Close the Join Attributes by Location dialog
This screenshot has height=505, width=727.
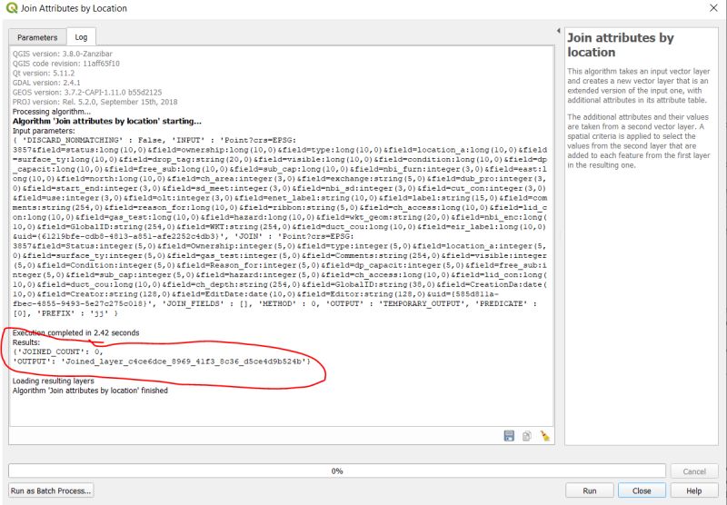point(713,8)
